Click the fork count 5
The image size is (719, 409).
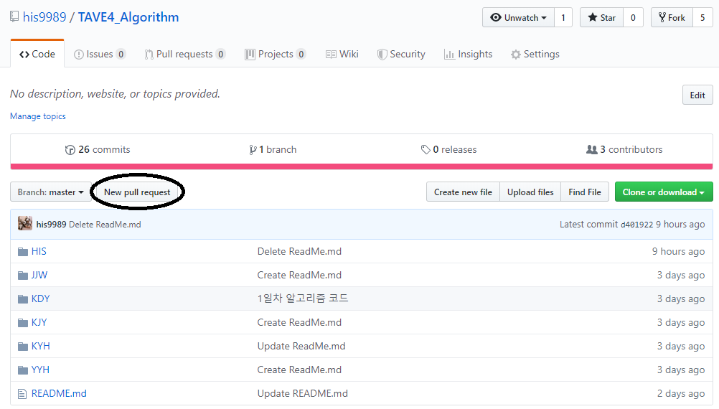pyautogui.click(x=702, y=17)
